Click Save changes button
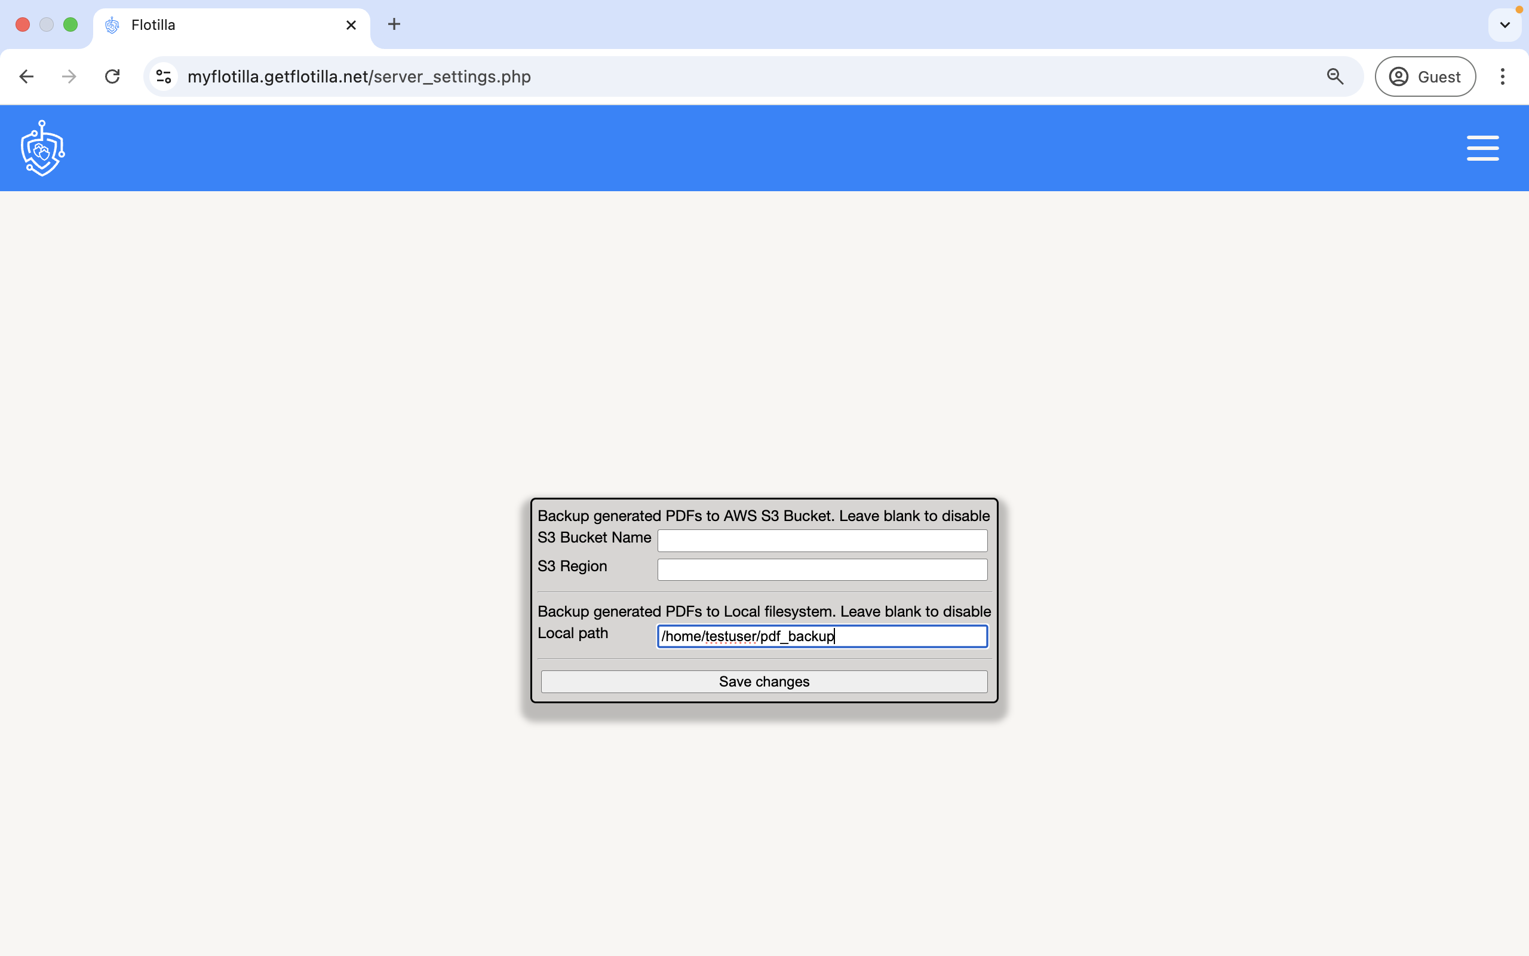The image size is (1529, 956). coord(764,682)
